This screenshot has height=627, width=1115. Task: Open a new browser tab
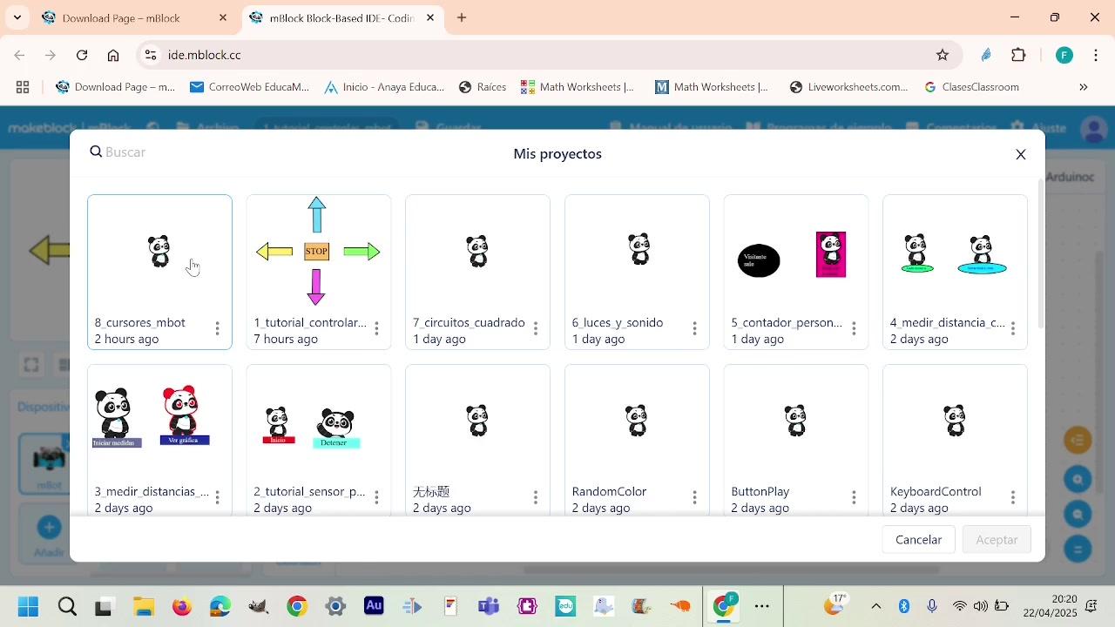point(462,17)
